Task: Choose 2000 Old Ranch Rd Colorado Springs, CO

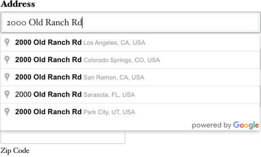Action: point(130,60)
